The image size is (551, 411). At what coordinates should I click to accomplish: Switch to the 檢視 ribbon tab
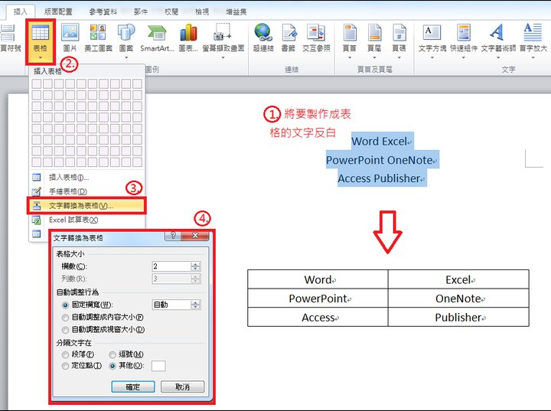[x=202, y=11]
